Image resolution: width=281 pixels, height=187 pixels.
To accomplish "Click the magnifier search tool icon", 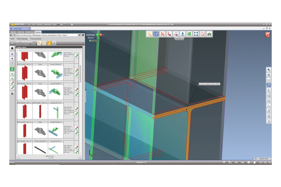I will [x=150, y=34].
